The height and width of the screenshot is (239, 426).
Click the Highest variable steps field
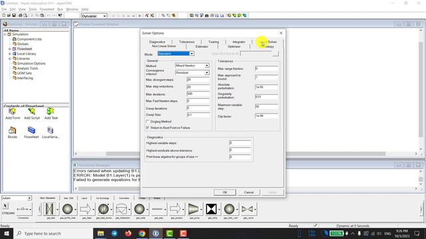pyautogui.click(x=240, y=143)
